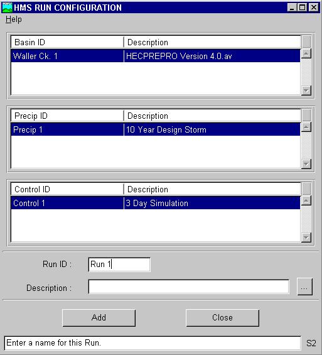Image resolution: width=322 pixels, height=355 pixels.
Task: Click the precip list scroll down arrow
Action: [306, 164]
